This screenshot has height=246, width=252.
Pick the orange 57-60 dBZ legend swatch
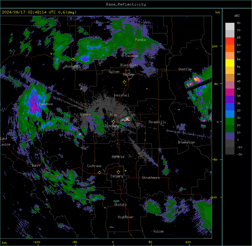230,48
